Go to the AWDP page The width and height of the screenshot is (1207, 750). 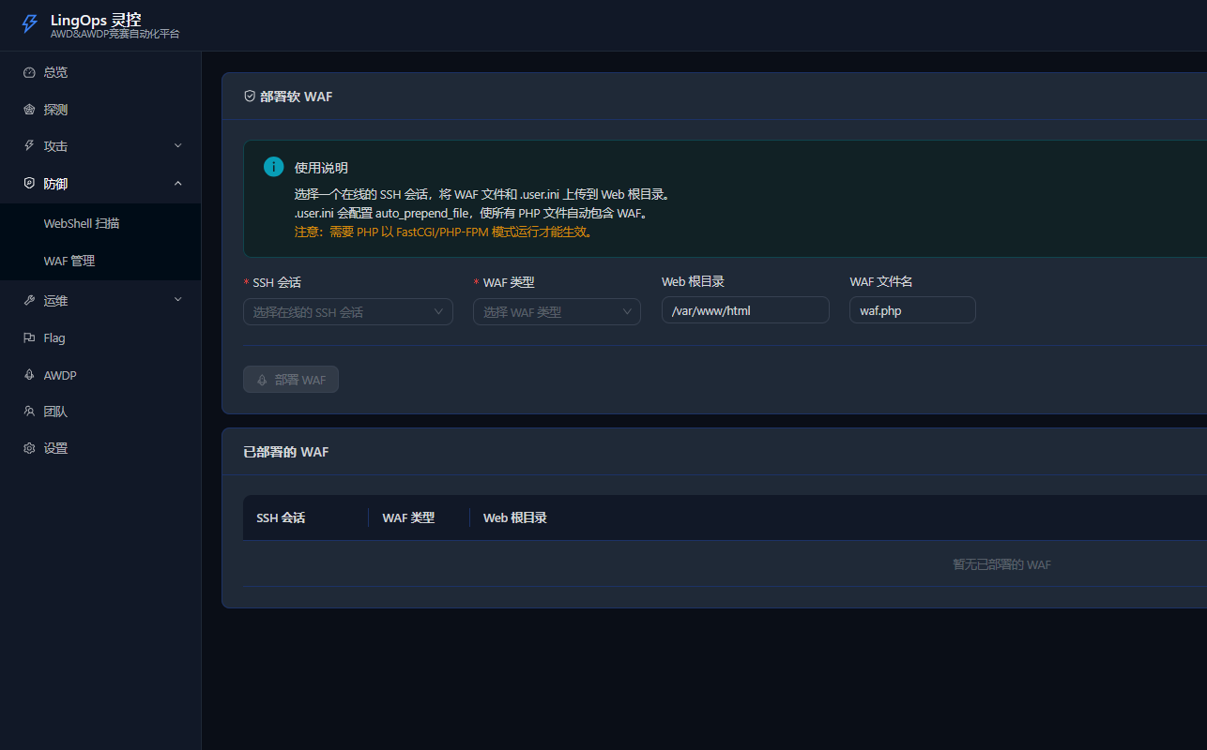[x=100, y=375]
